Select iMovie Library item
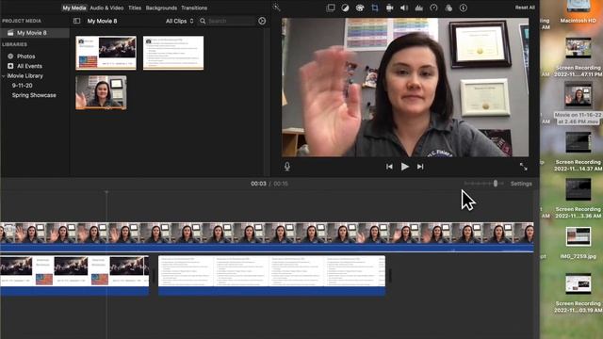Viewport: 603px width, 339px height. point(25,76)
